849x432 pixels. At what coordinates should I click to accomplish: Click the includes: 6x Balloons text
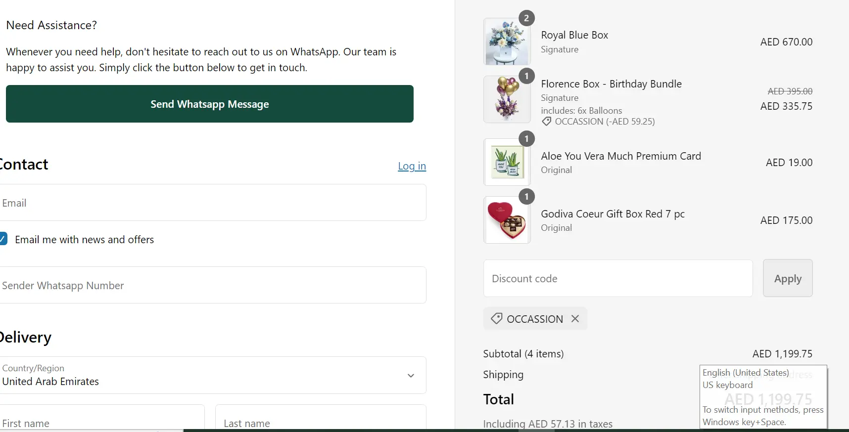coord(581,111)
